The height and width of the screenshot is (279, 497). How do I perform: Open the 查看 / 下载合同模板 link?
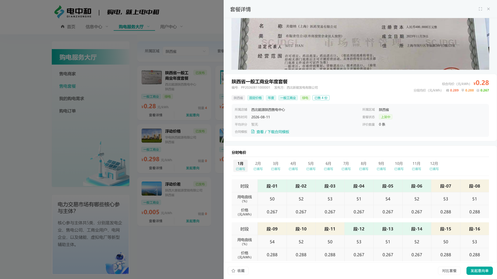click(x=273, y=132)
